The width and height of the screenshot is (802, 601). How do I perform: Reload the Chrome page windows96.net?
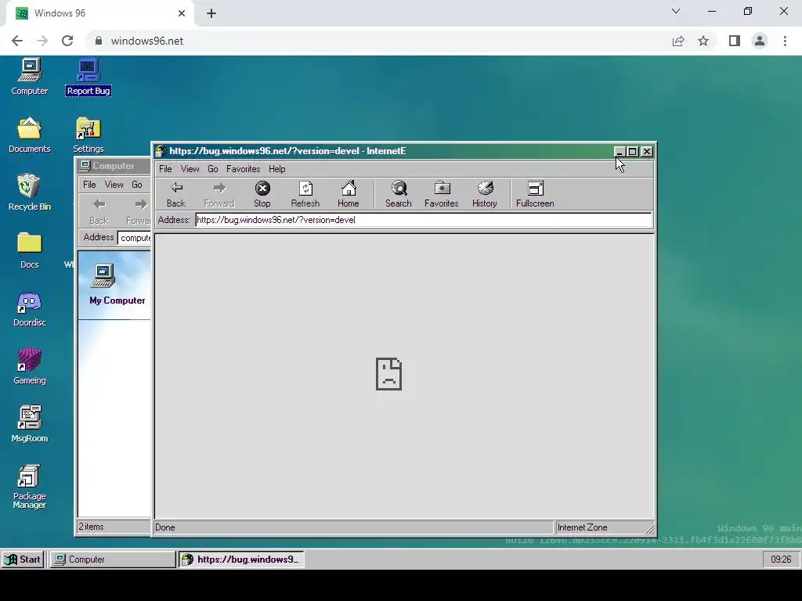pyautogui.click(x=67, y=41)
